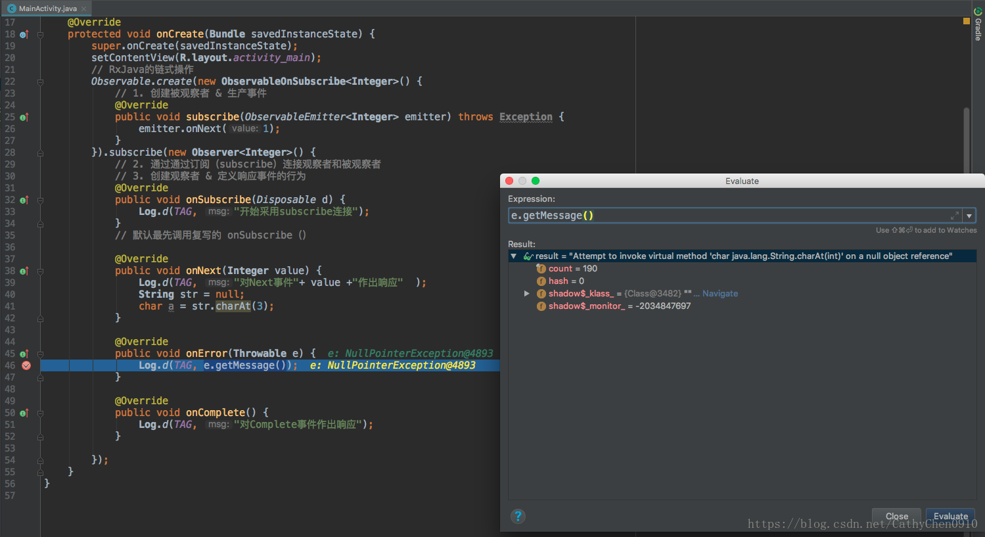Click line number 46 in the gutter
The width and height of the screenshot is (985, 537).
click(10, 365)
